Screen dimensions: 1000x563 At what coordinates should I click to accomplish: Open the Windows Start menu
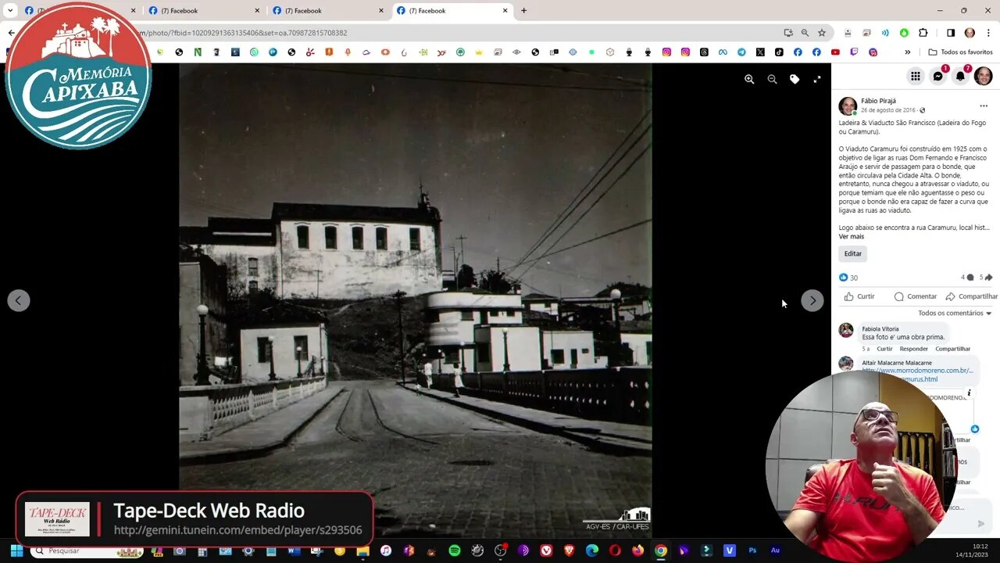[x=16, y=550]
